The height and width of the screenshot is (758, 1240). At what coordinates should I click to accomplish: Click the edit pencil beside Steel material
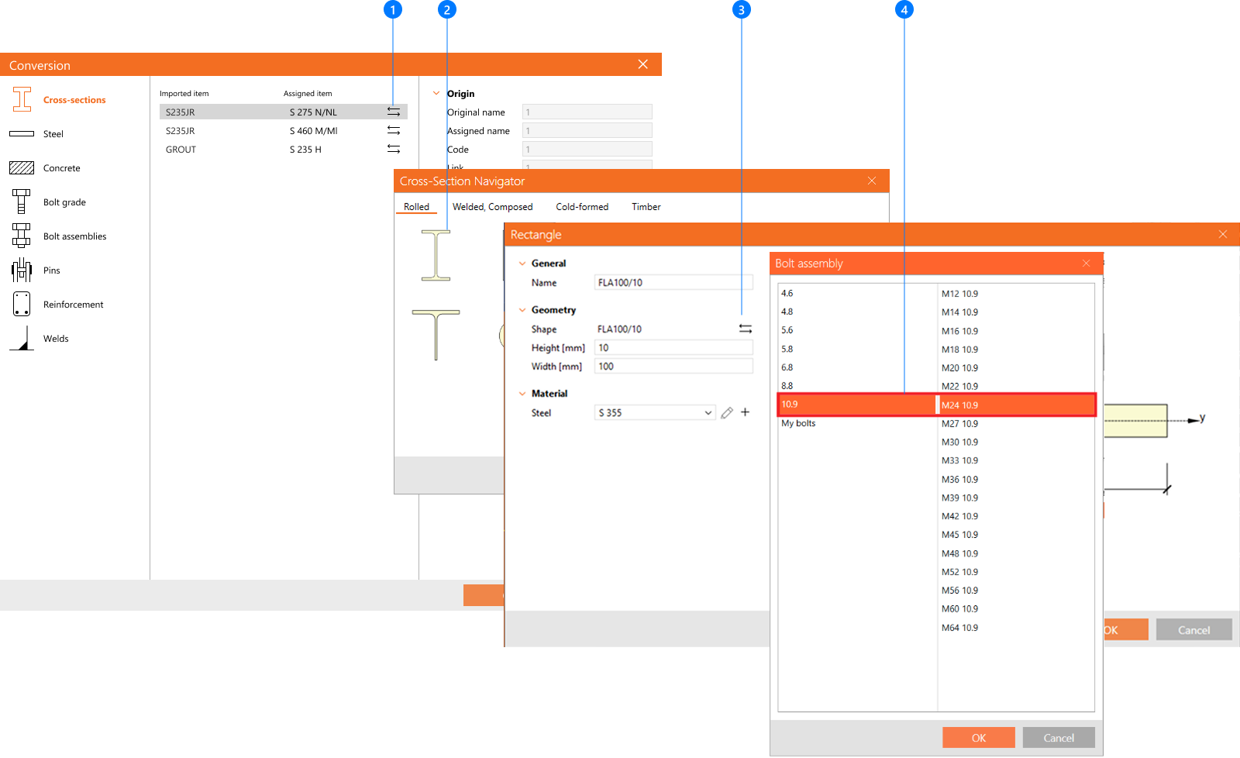click(727, 413)
